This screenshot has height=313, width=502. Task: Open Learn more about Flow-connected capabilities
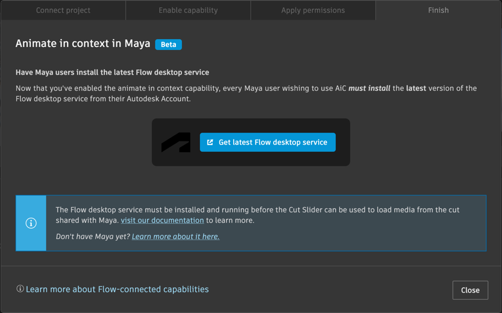[117, 290]
